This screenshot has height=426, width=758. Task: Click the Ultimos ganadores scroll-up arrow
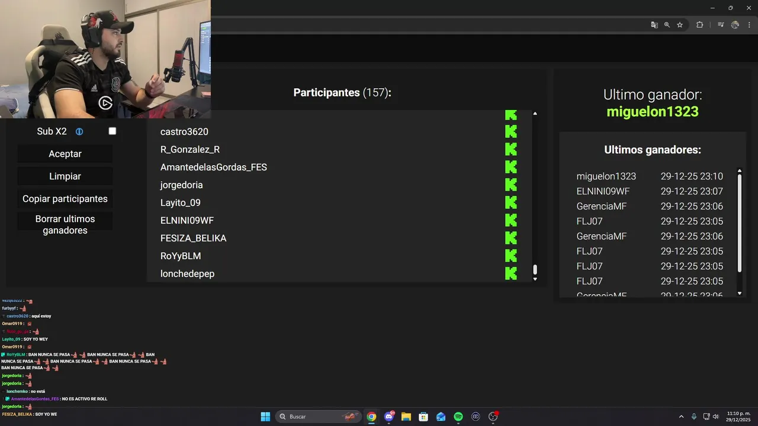[x=739, y=171]
